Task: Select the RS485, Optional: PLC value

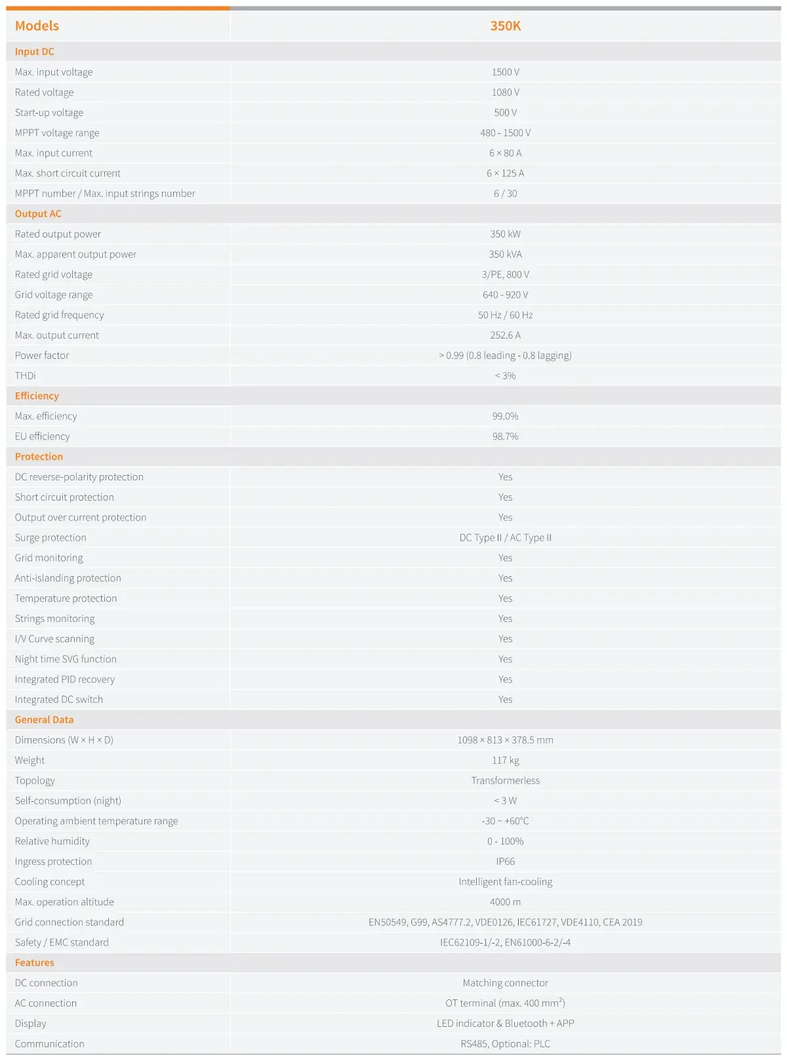Action: 505,1043
